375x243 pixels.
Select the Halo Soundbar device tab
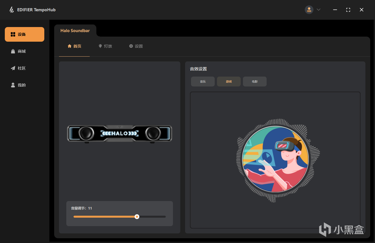click(x=75, y=31)
